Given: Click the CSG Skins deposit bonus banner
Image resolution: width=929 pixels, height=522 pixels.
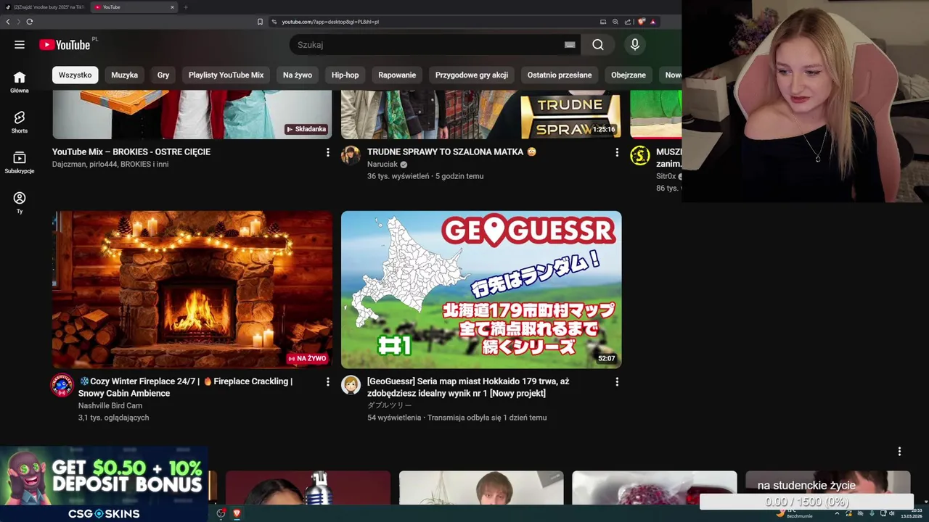Looking at the screenshot, I should click(x=104, y=484).
